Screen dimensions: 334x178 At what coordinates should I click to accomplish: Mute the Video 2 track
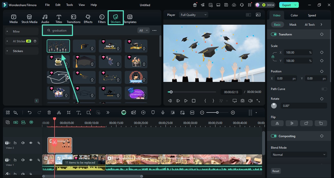23,143
